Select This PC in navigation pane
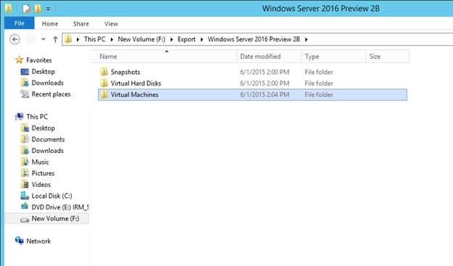 pos(37,117)
